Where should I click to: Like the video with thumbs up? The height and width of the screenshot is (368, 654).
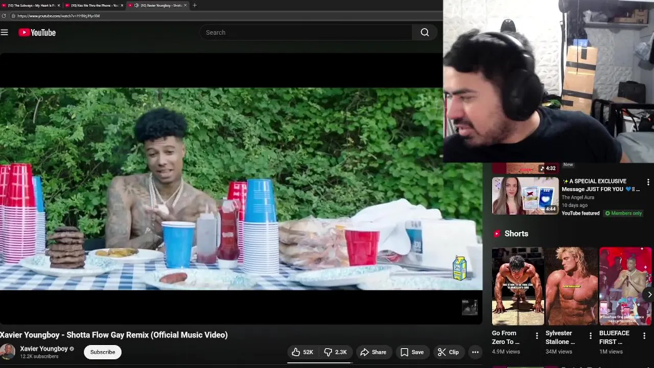(x=302, y=352)
